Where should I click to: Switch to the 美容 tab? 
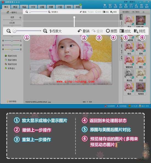point(15,7)
